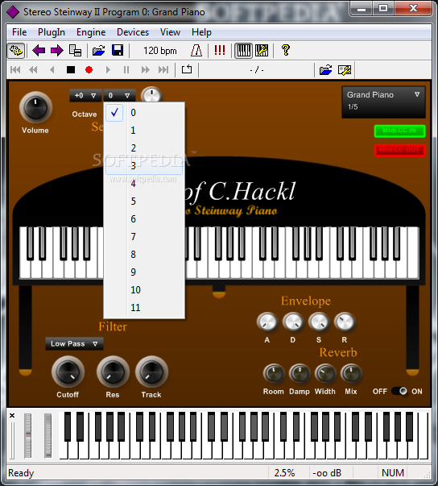Click the envelope A attack knob
The height and width of the screenshot is (486, 438).
click(x=267, y=322)
